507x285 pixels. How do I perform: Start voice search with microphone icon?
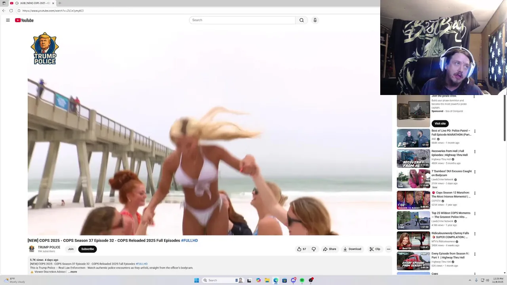[315, 20]
